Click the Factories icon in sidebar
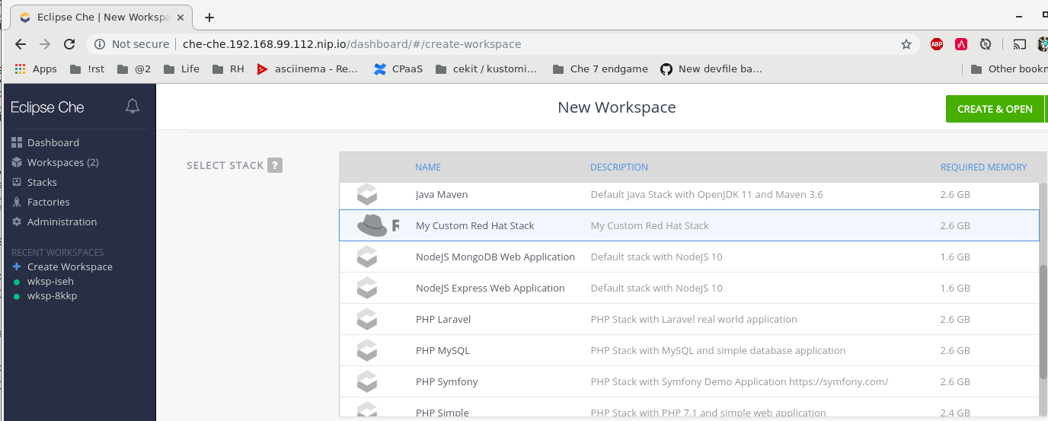Viewport: 1048px width, 421px height. tap(17, 202)
